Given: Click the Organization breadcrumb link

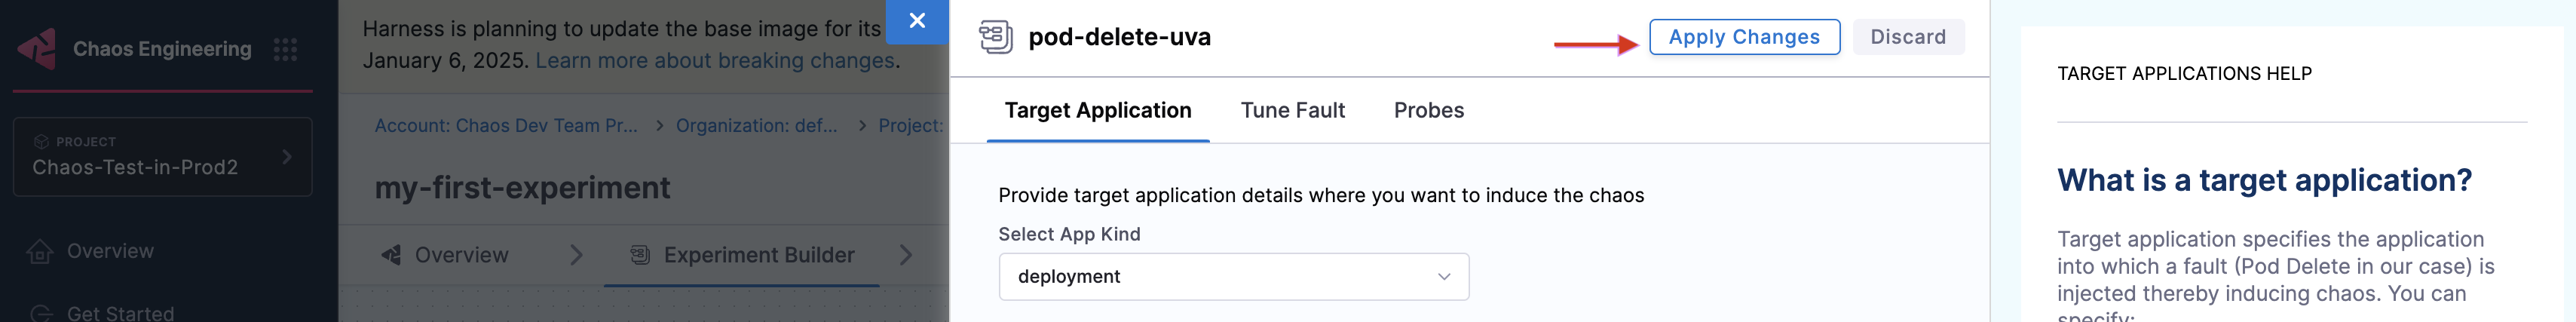Looking at the screenshot, I should [x=757, y=125].
